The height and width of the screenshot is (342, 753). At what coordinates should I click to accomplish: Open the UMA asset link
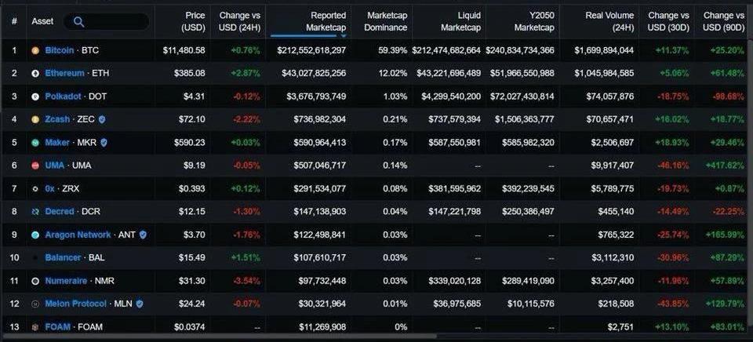pos(55,166)
